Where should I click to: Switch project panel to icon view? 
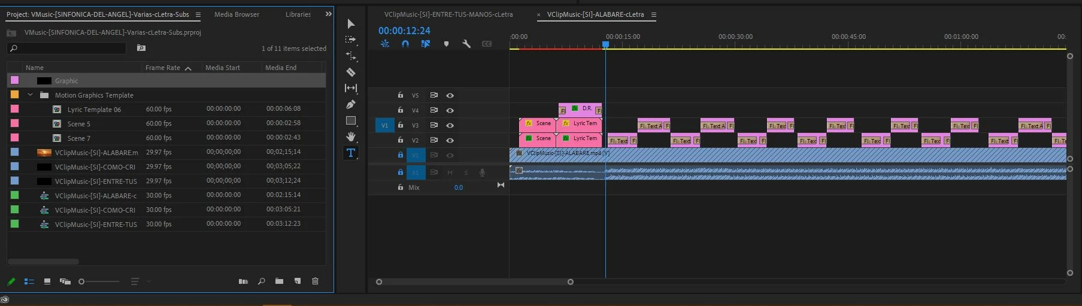(47, 281)
